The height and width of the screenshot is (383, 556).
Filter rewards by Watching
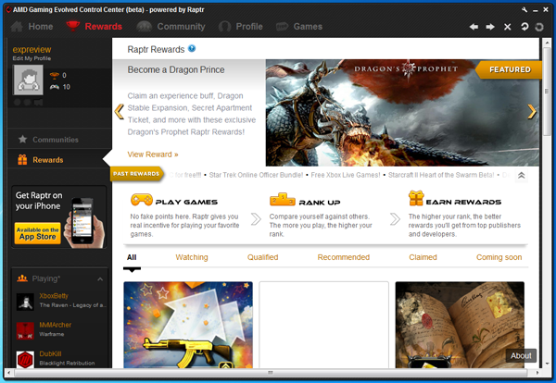click(x=192, y=257)
